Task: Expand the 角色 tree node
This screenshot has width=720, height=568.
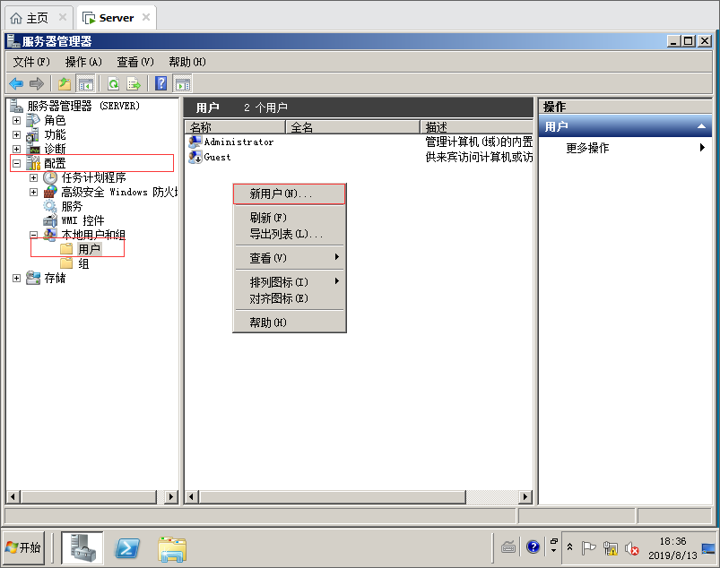Action: 16,120
